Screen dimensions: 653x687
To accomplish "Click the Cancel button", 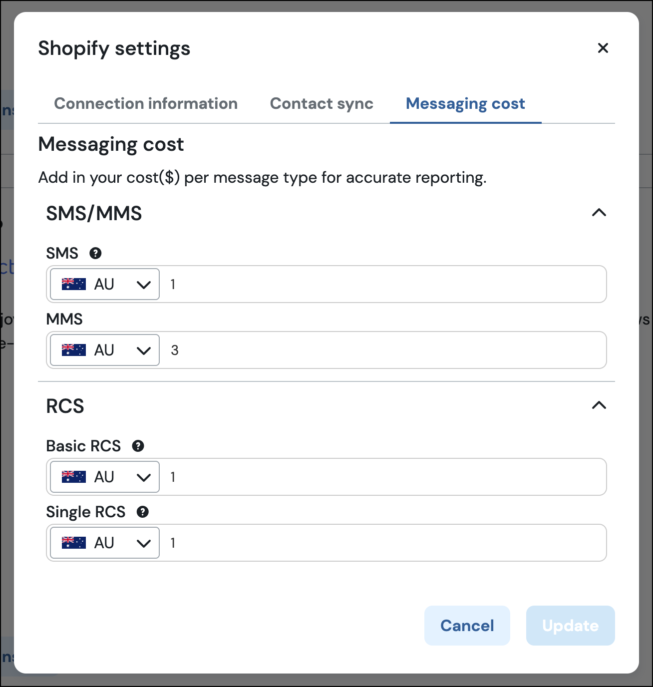I will click(x=467, y=626).
